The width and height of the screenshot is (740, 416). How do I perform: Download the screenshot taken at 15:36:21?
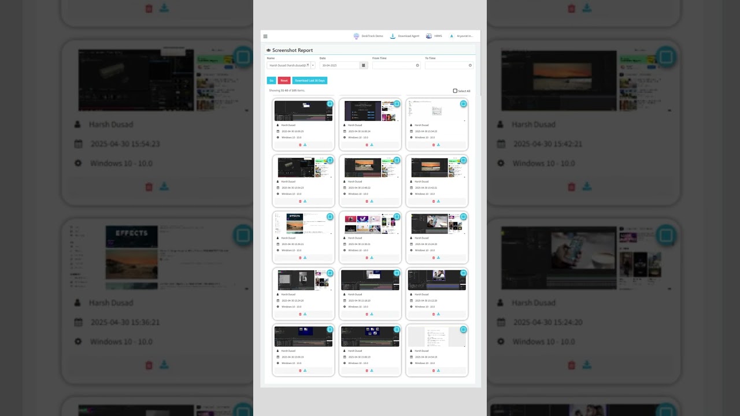tap(305, 258)
